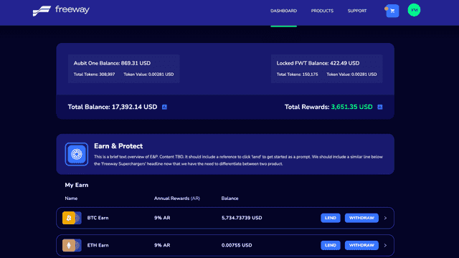The height and width of the screenshot is (258, 459).
Task: Click the ETH Earn ethereum coin icon
Action: point(69,245)
